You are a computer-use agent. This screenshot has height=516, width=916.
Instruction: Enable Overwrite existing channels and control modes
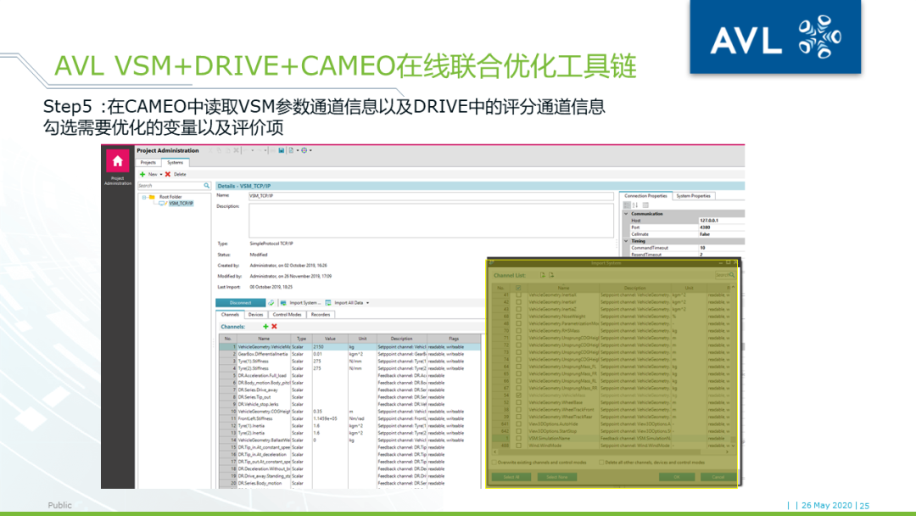pos(494,462)
